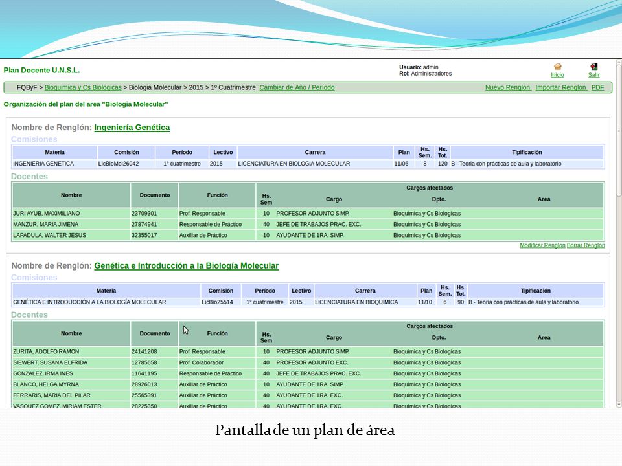Click the page vertical scrollbar
The image size is (622, 466).
619,234
